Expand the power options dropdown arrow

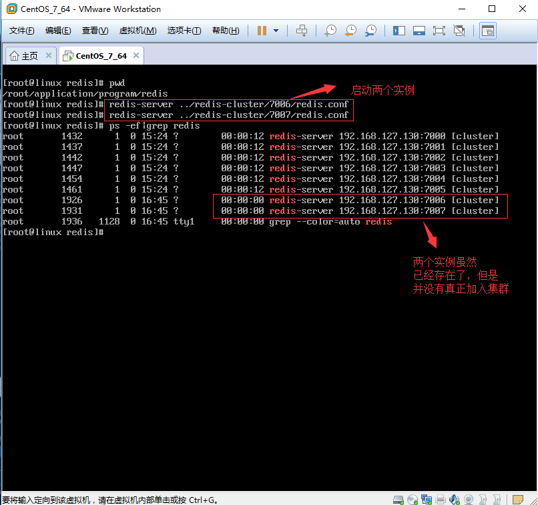tap(276, 31)
